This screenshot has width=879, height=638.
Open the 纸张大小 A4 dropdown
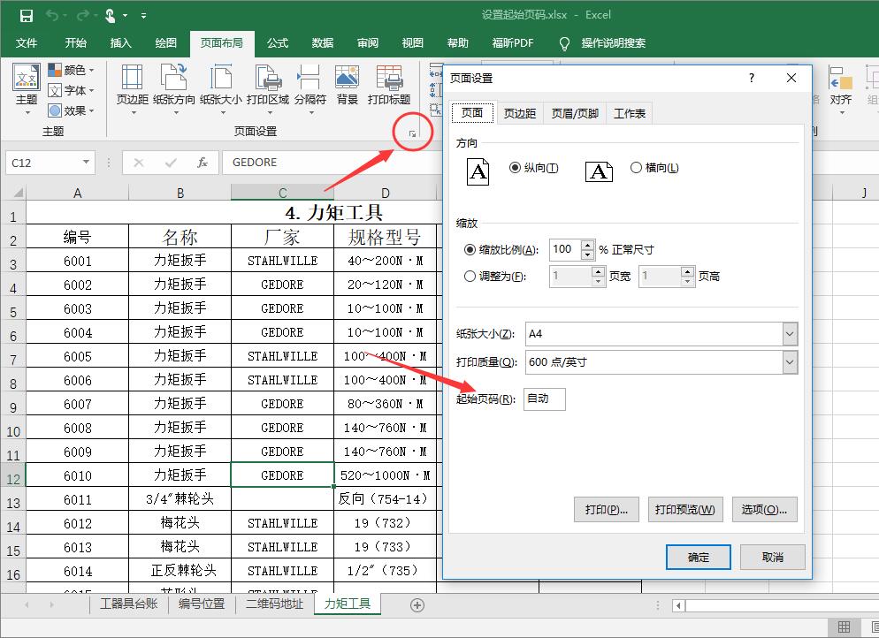point(790,333)
